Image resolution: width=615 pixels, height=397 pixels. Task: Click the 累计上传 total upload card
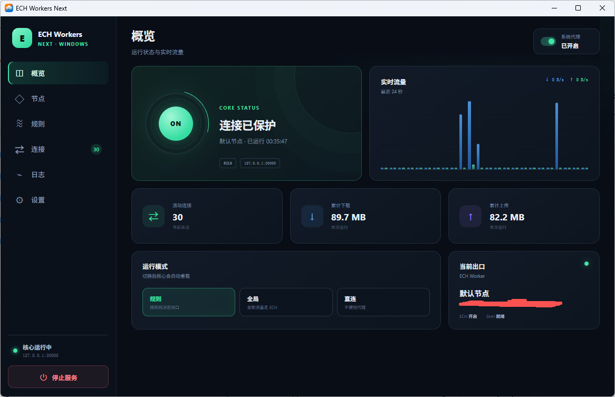(524, 216)
